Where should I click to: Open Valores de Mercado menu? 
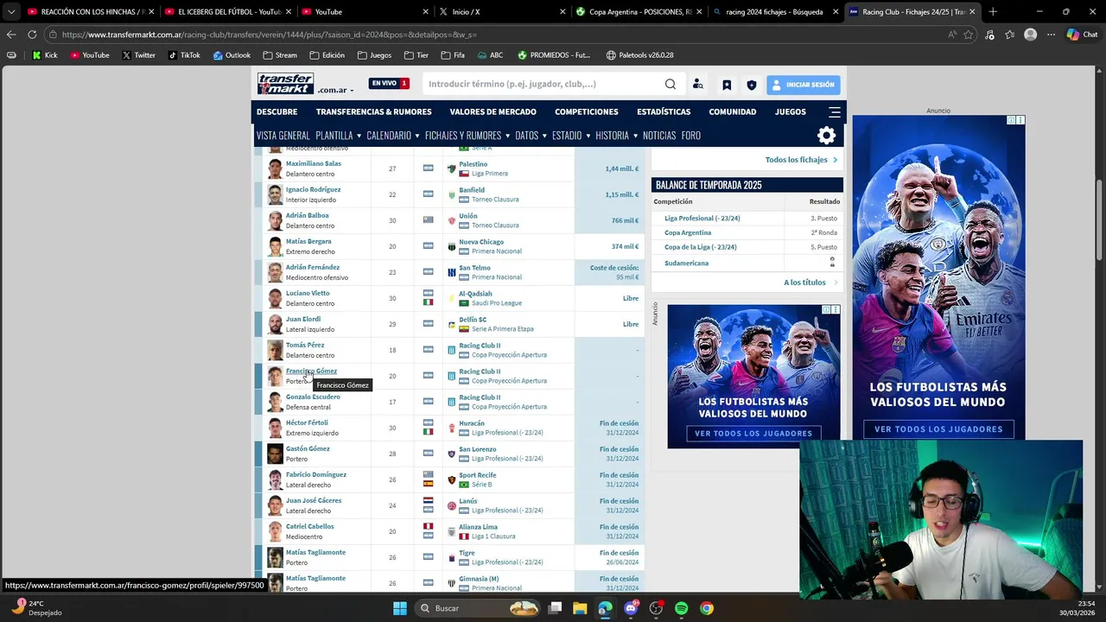493,111
